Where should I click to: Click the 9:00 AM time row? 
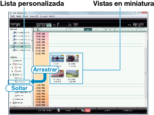pyautogui.click(x=42, y=45)
